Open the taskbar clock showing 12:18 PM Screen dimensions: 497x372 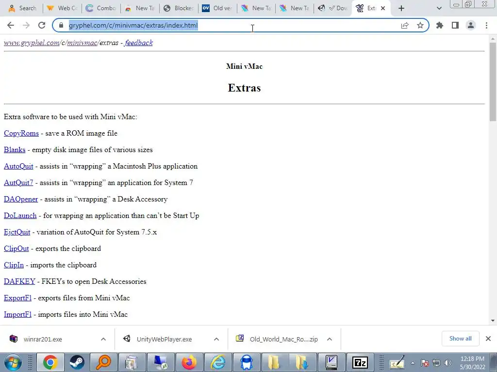[x=472, y=363]
